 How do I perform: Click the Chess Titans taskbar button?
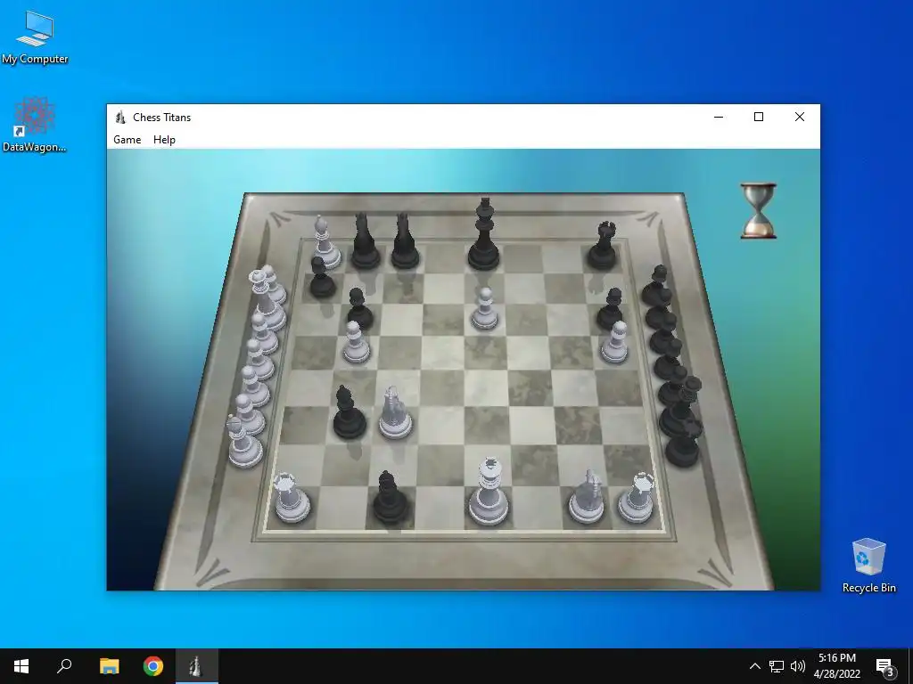coord(197,666)
